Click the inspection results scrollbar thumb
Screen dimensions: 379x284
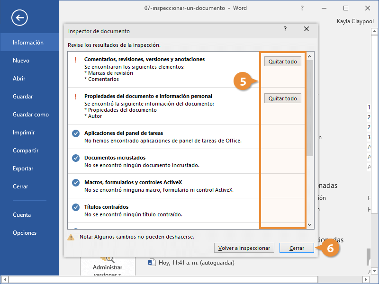310,108
